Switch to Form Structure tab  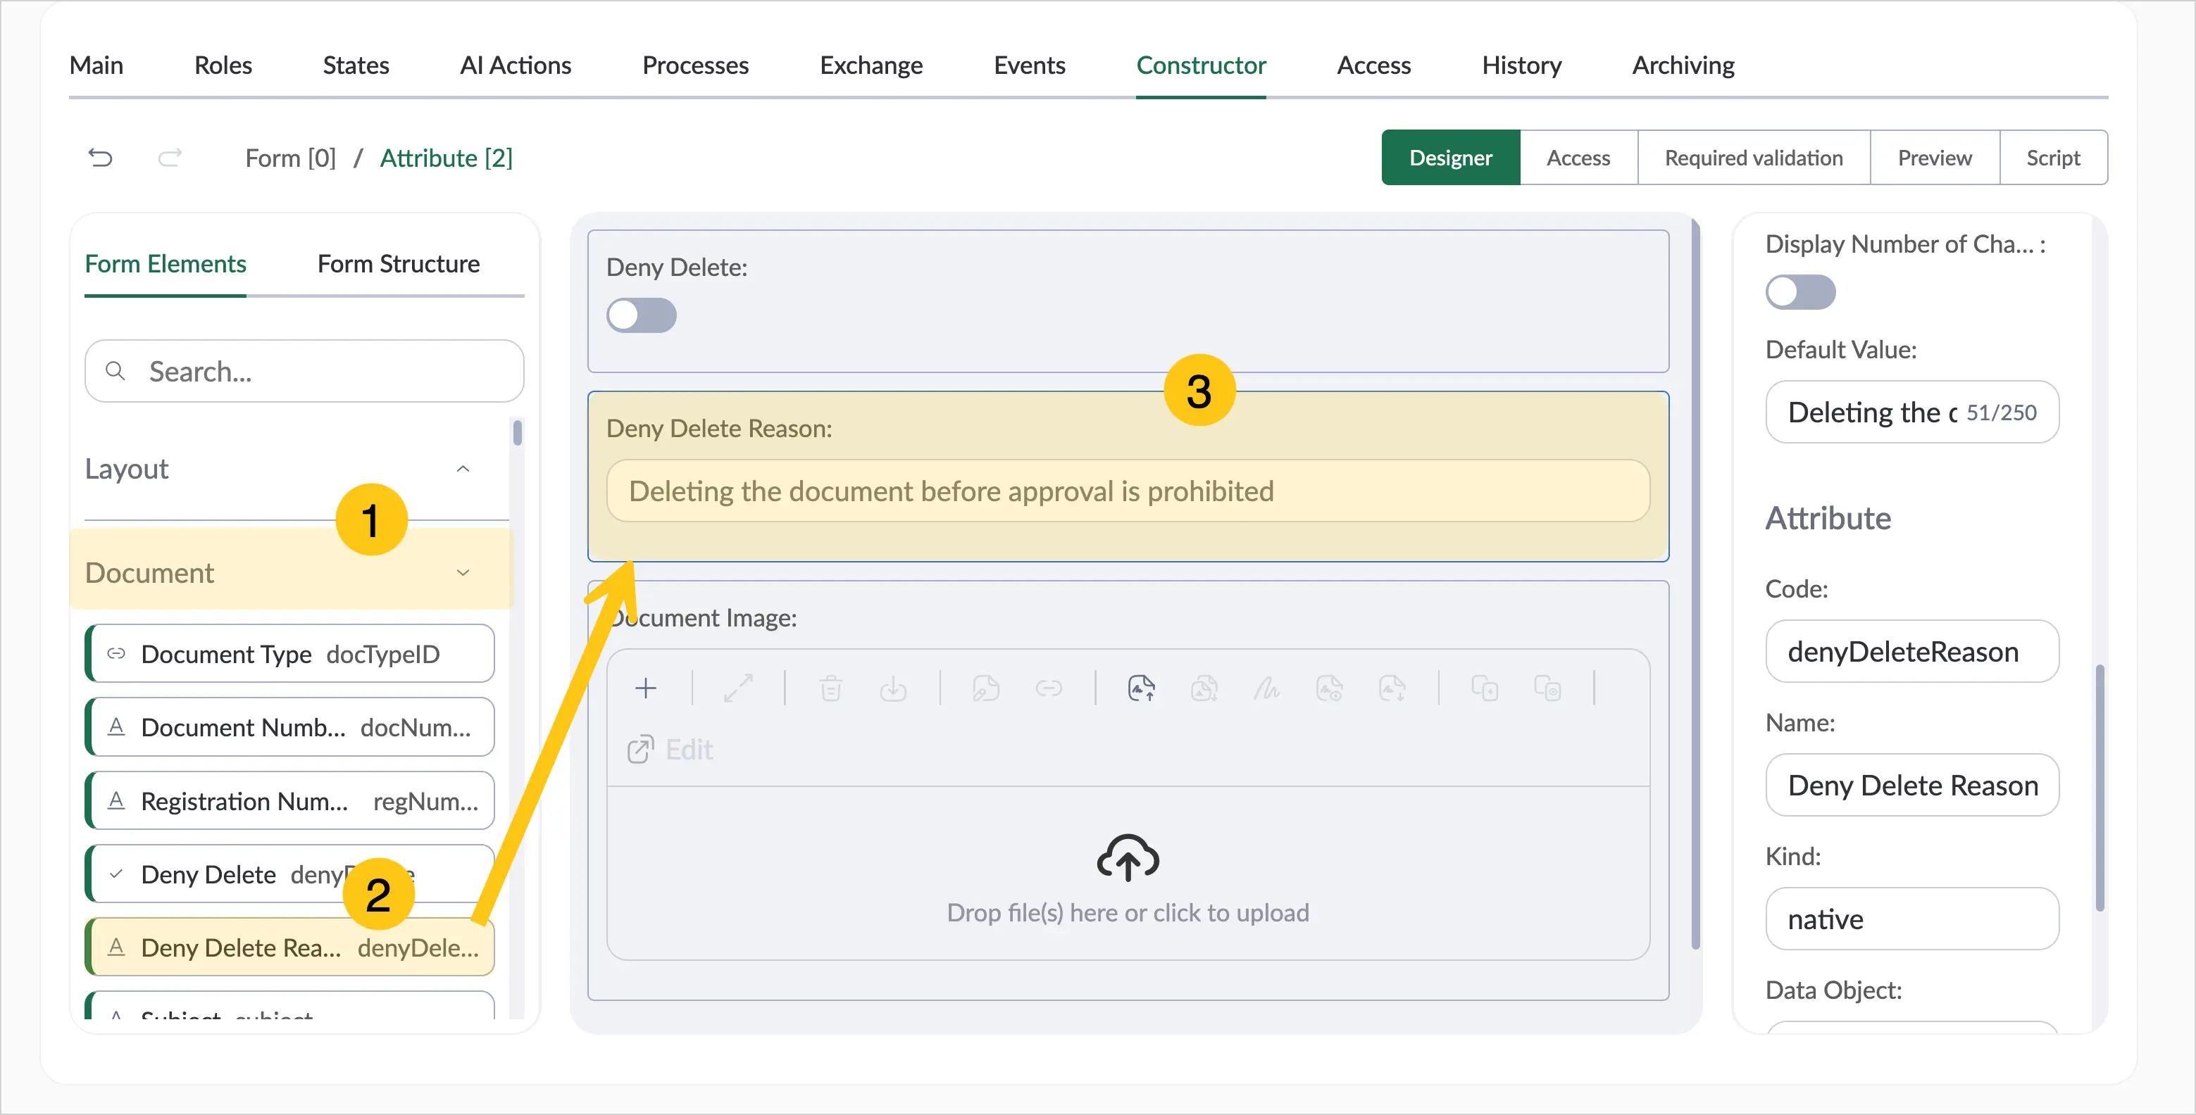click(398, 264)
